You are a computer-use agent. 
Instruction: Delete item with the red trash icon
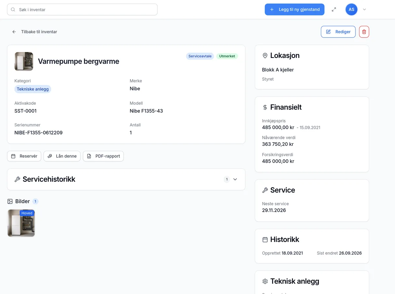364,32
